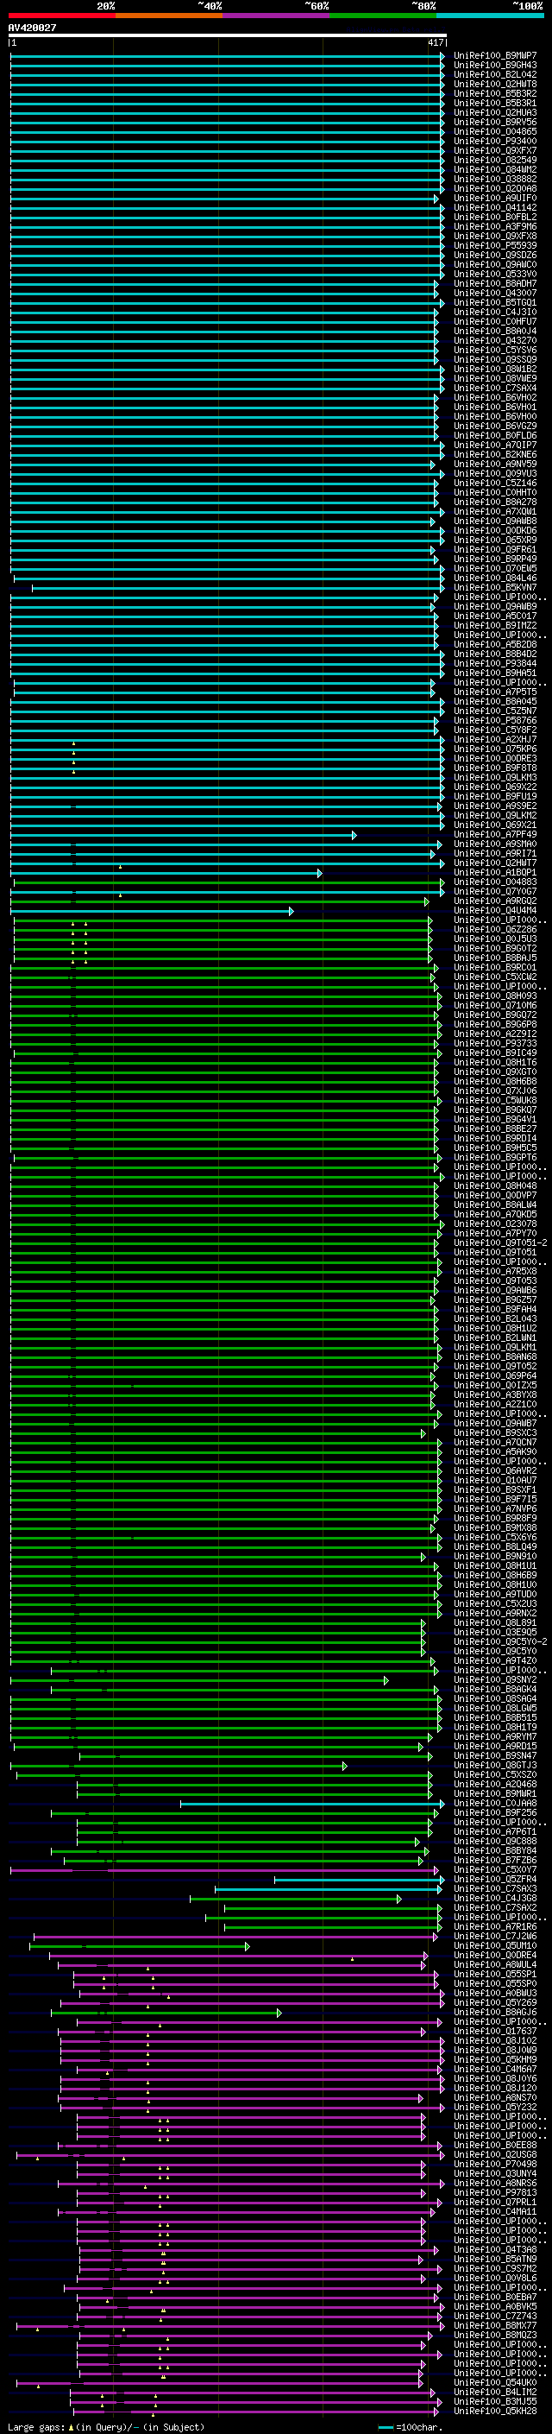Screen dimensions: 552x2434
Task: Select the UniRef100_P58766 label
Action: coord(495,720)
